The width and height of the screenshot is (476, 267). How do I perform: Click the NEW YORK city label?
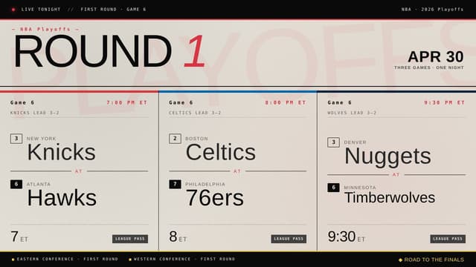coord(42,139)
